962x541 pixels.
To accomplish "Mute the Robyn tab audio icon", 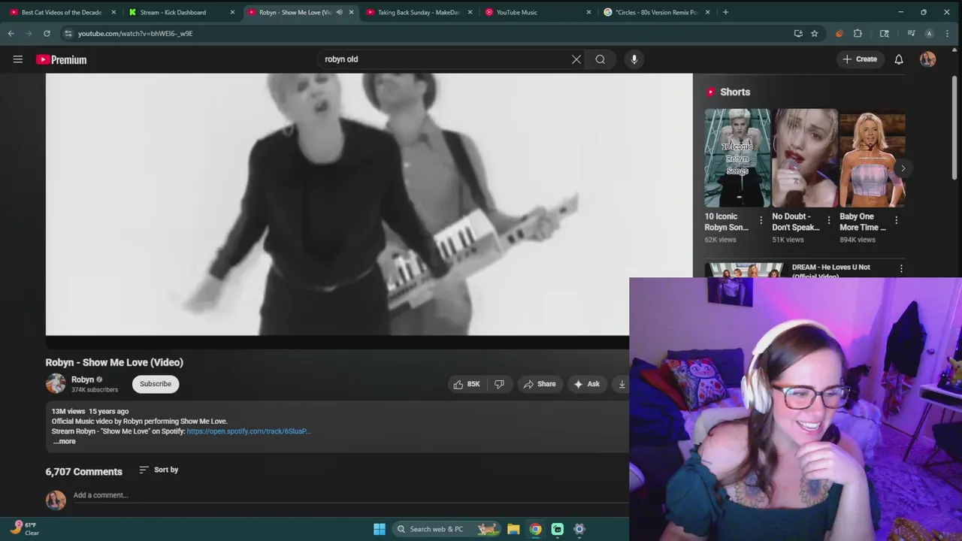I will [x=339, y=12].
